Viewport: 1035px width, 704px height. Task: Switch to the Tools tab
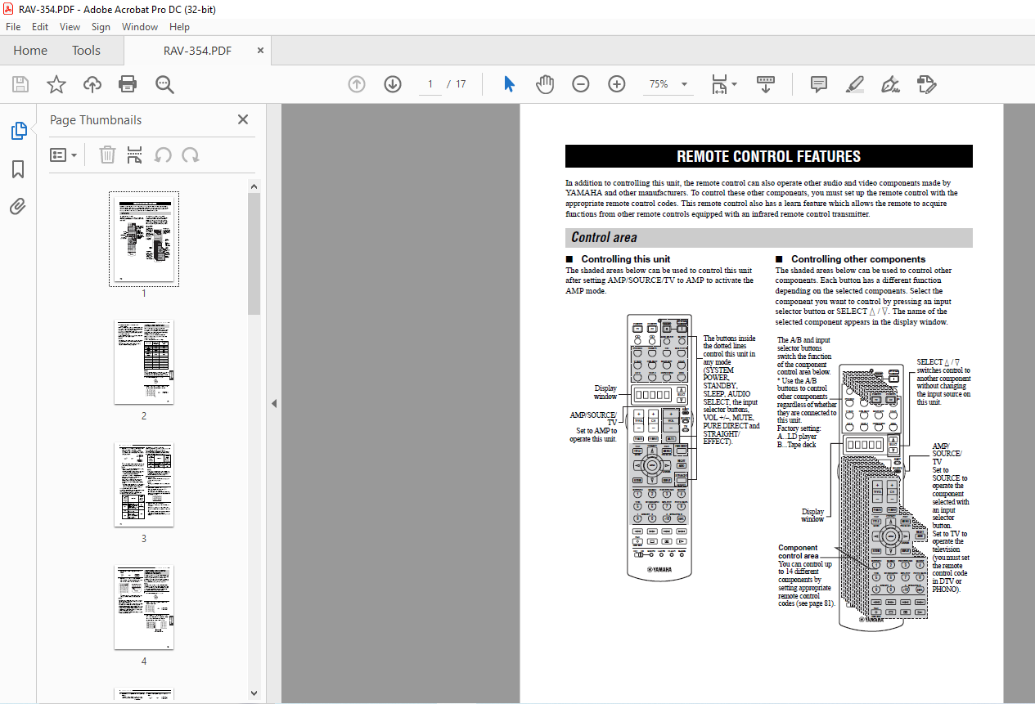pos(86,51)
